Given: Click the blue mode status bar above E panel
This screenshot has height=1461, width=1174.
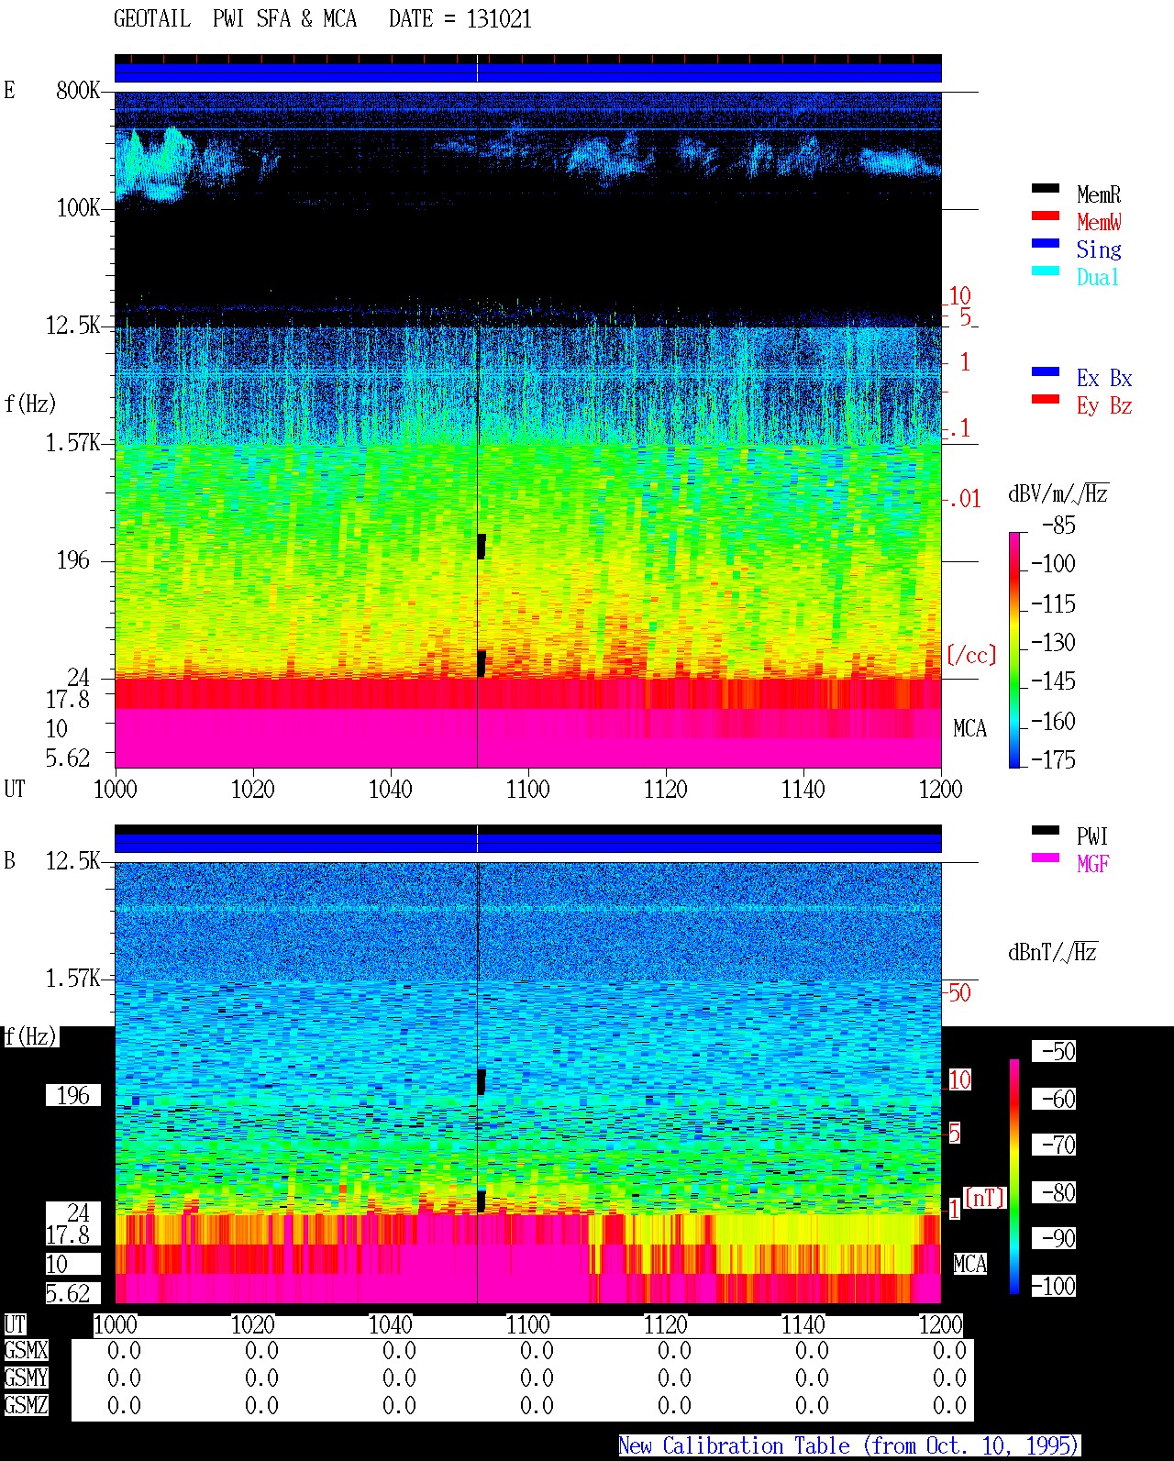Looking at the screenshot, I should click(527, 72).
